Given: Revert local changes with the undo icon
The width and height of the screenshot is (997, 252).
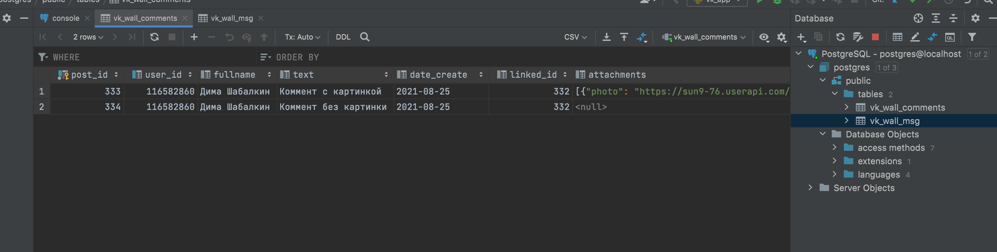Looking at the screenshot, I should click(229, 37).
